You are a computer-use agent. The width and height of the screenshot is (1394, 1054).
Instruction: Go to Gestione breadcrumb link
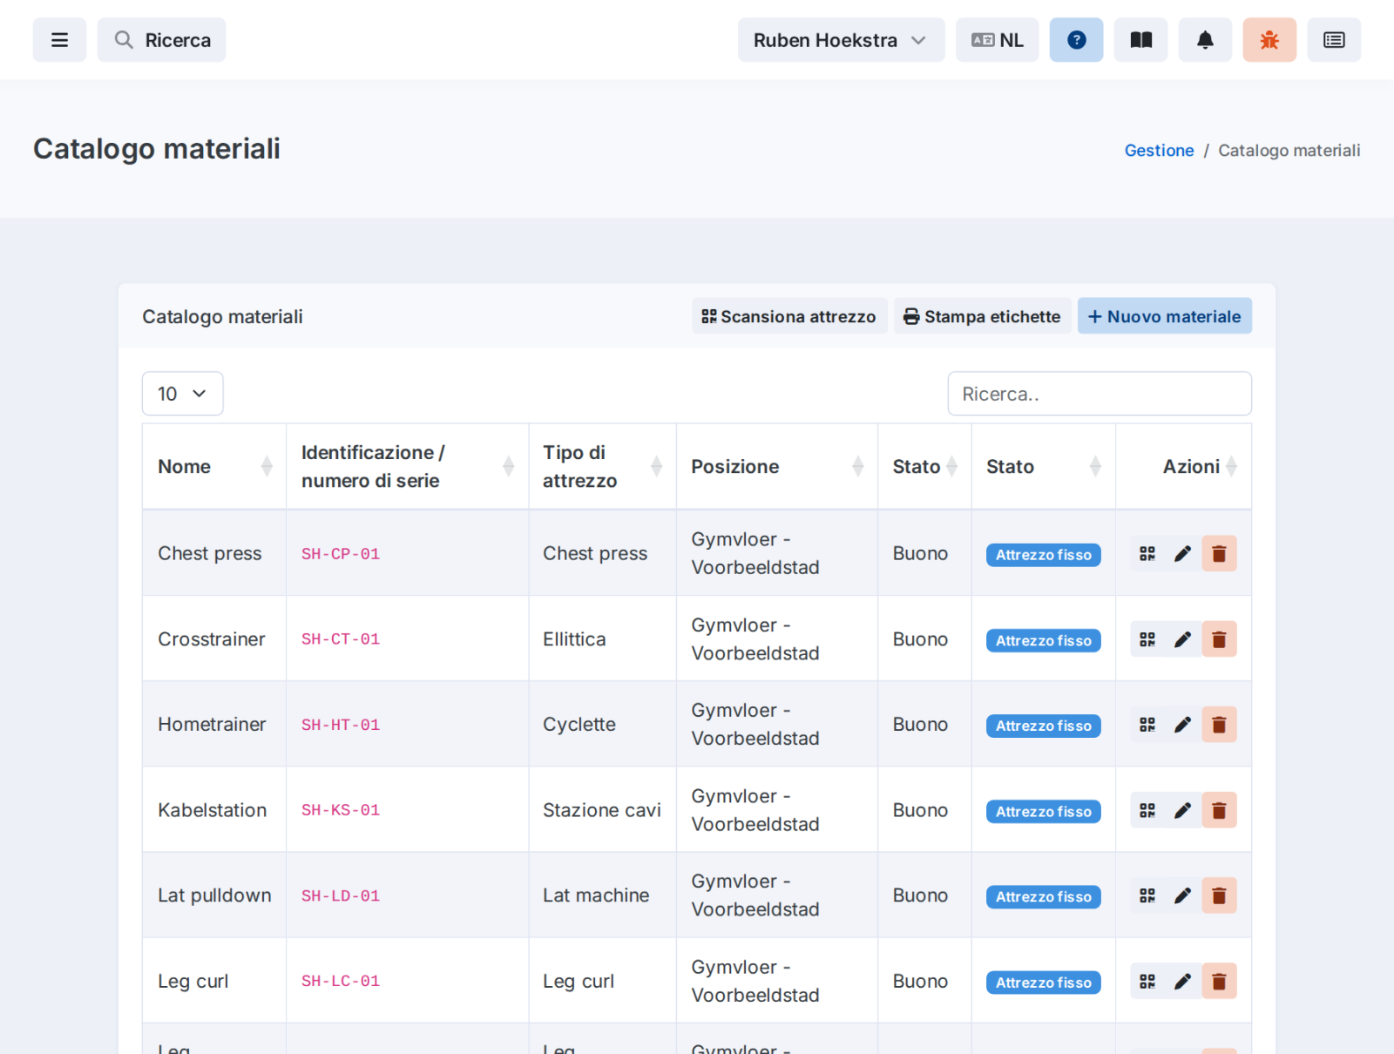(1159, 151)
